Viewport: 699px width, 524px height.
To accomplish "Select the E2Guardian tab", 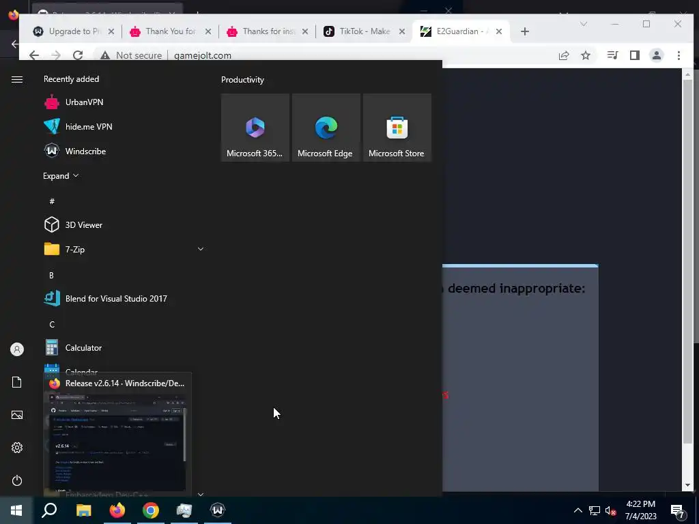I will 461,31.
